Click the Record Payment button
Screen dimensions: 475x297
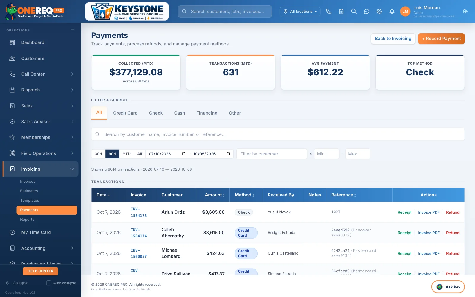point(441,39)
